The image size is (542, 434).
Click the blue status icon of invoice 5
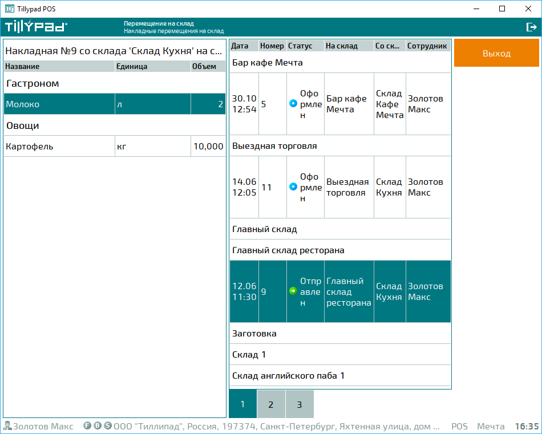click(x=293, y=104)
